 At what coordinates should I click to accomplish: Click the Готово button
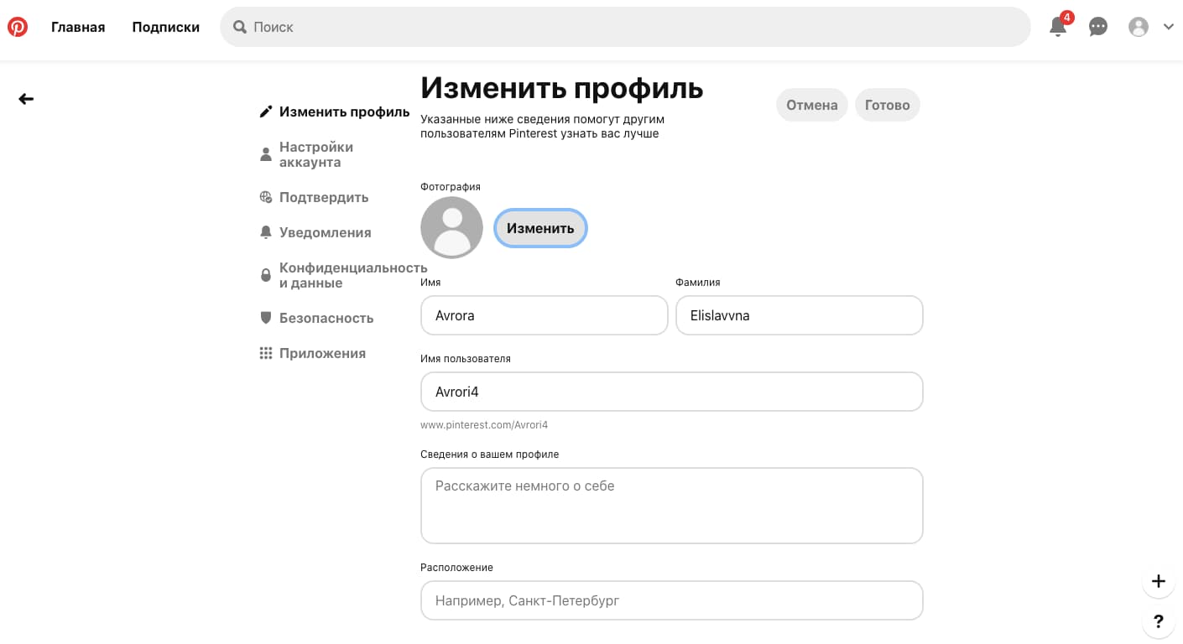[887, 105]
